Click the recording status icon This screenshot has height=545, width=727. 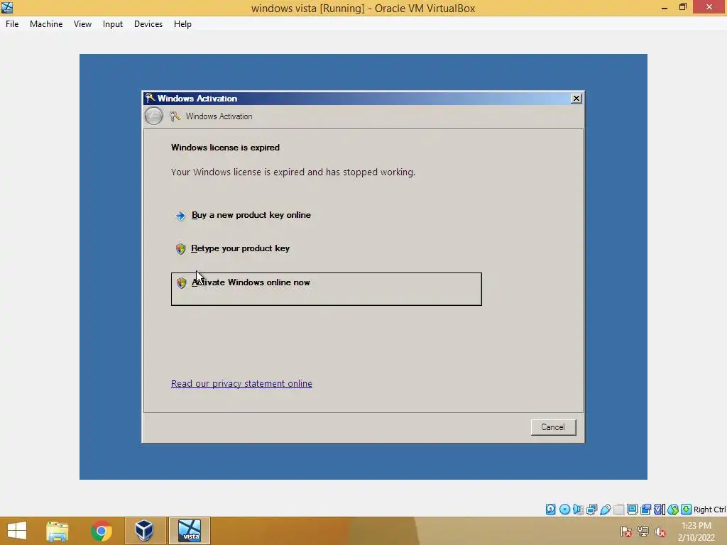pos(645,510)
